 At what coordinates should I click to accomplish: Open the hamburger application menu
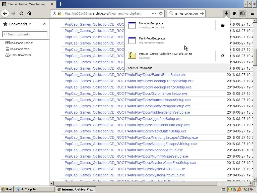point(252,13)
